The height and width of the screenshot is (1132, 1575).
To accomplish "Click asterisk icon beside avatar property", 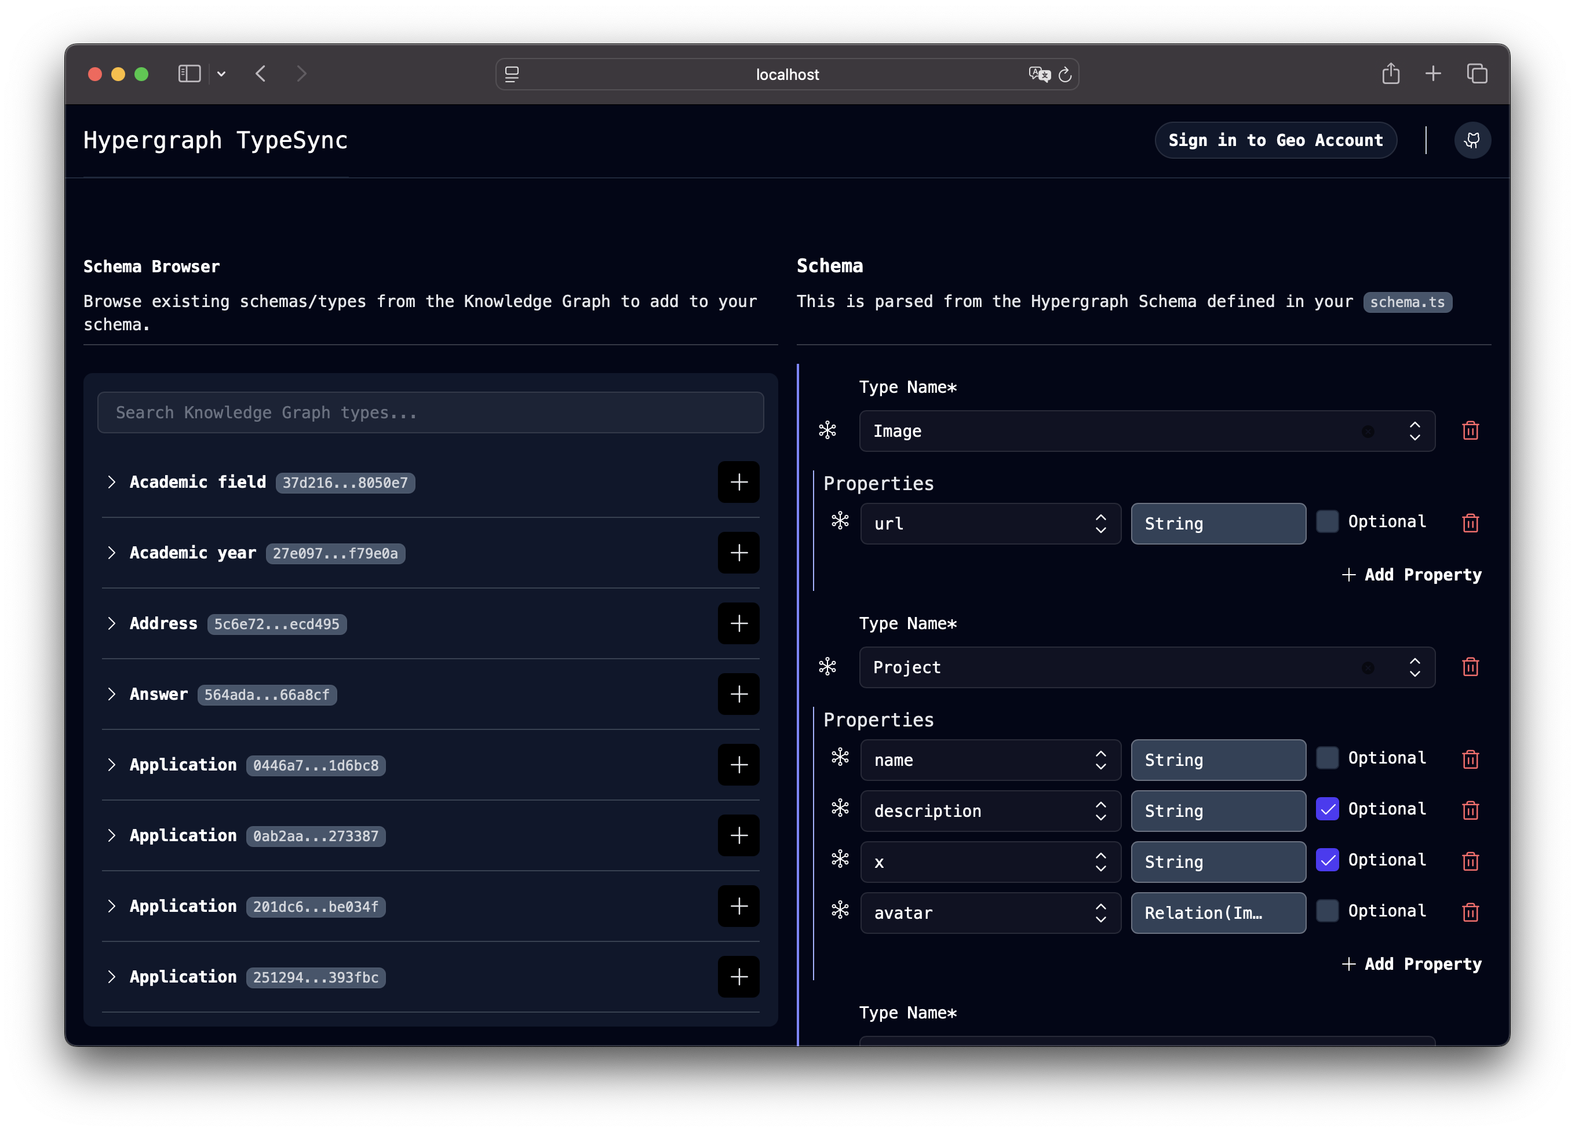I will tap(840, 911).
